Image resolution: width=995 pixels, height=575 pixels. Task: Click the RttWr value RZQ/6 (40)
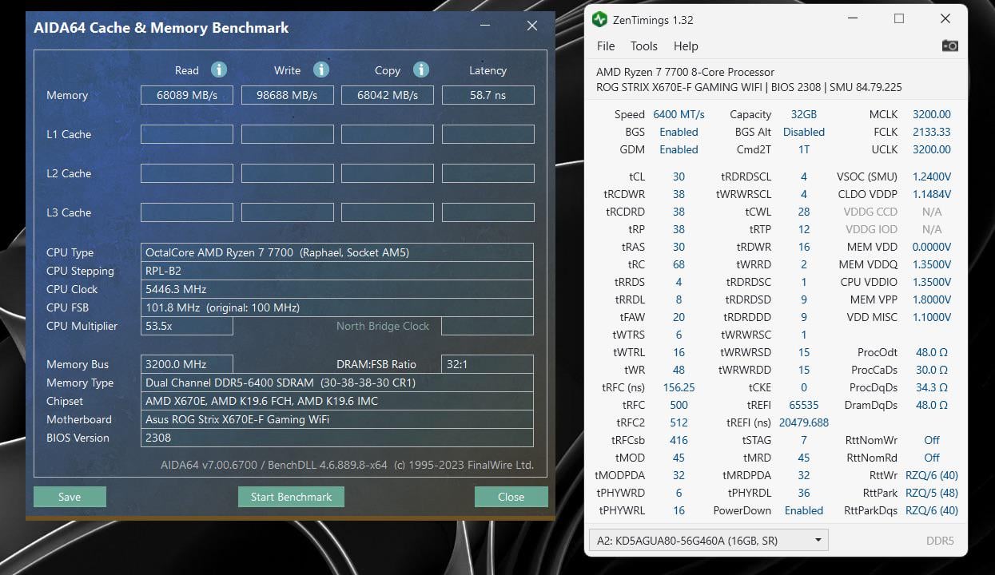931,475
